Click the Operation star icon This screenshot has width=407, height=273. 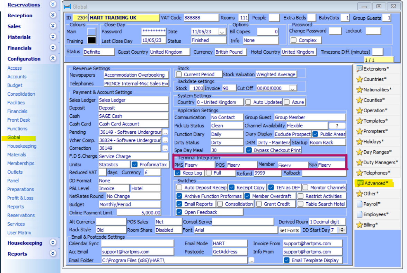click(x=360, y=110)
